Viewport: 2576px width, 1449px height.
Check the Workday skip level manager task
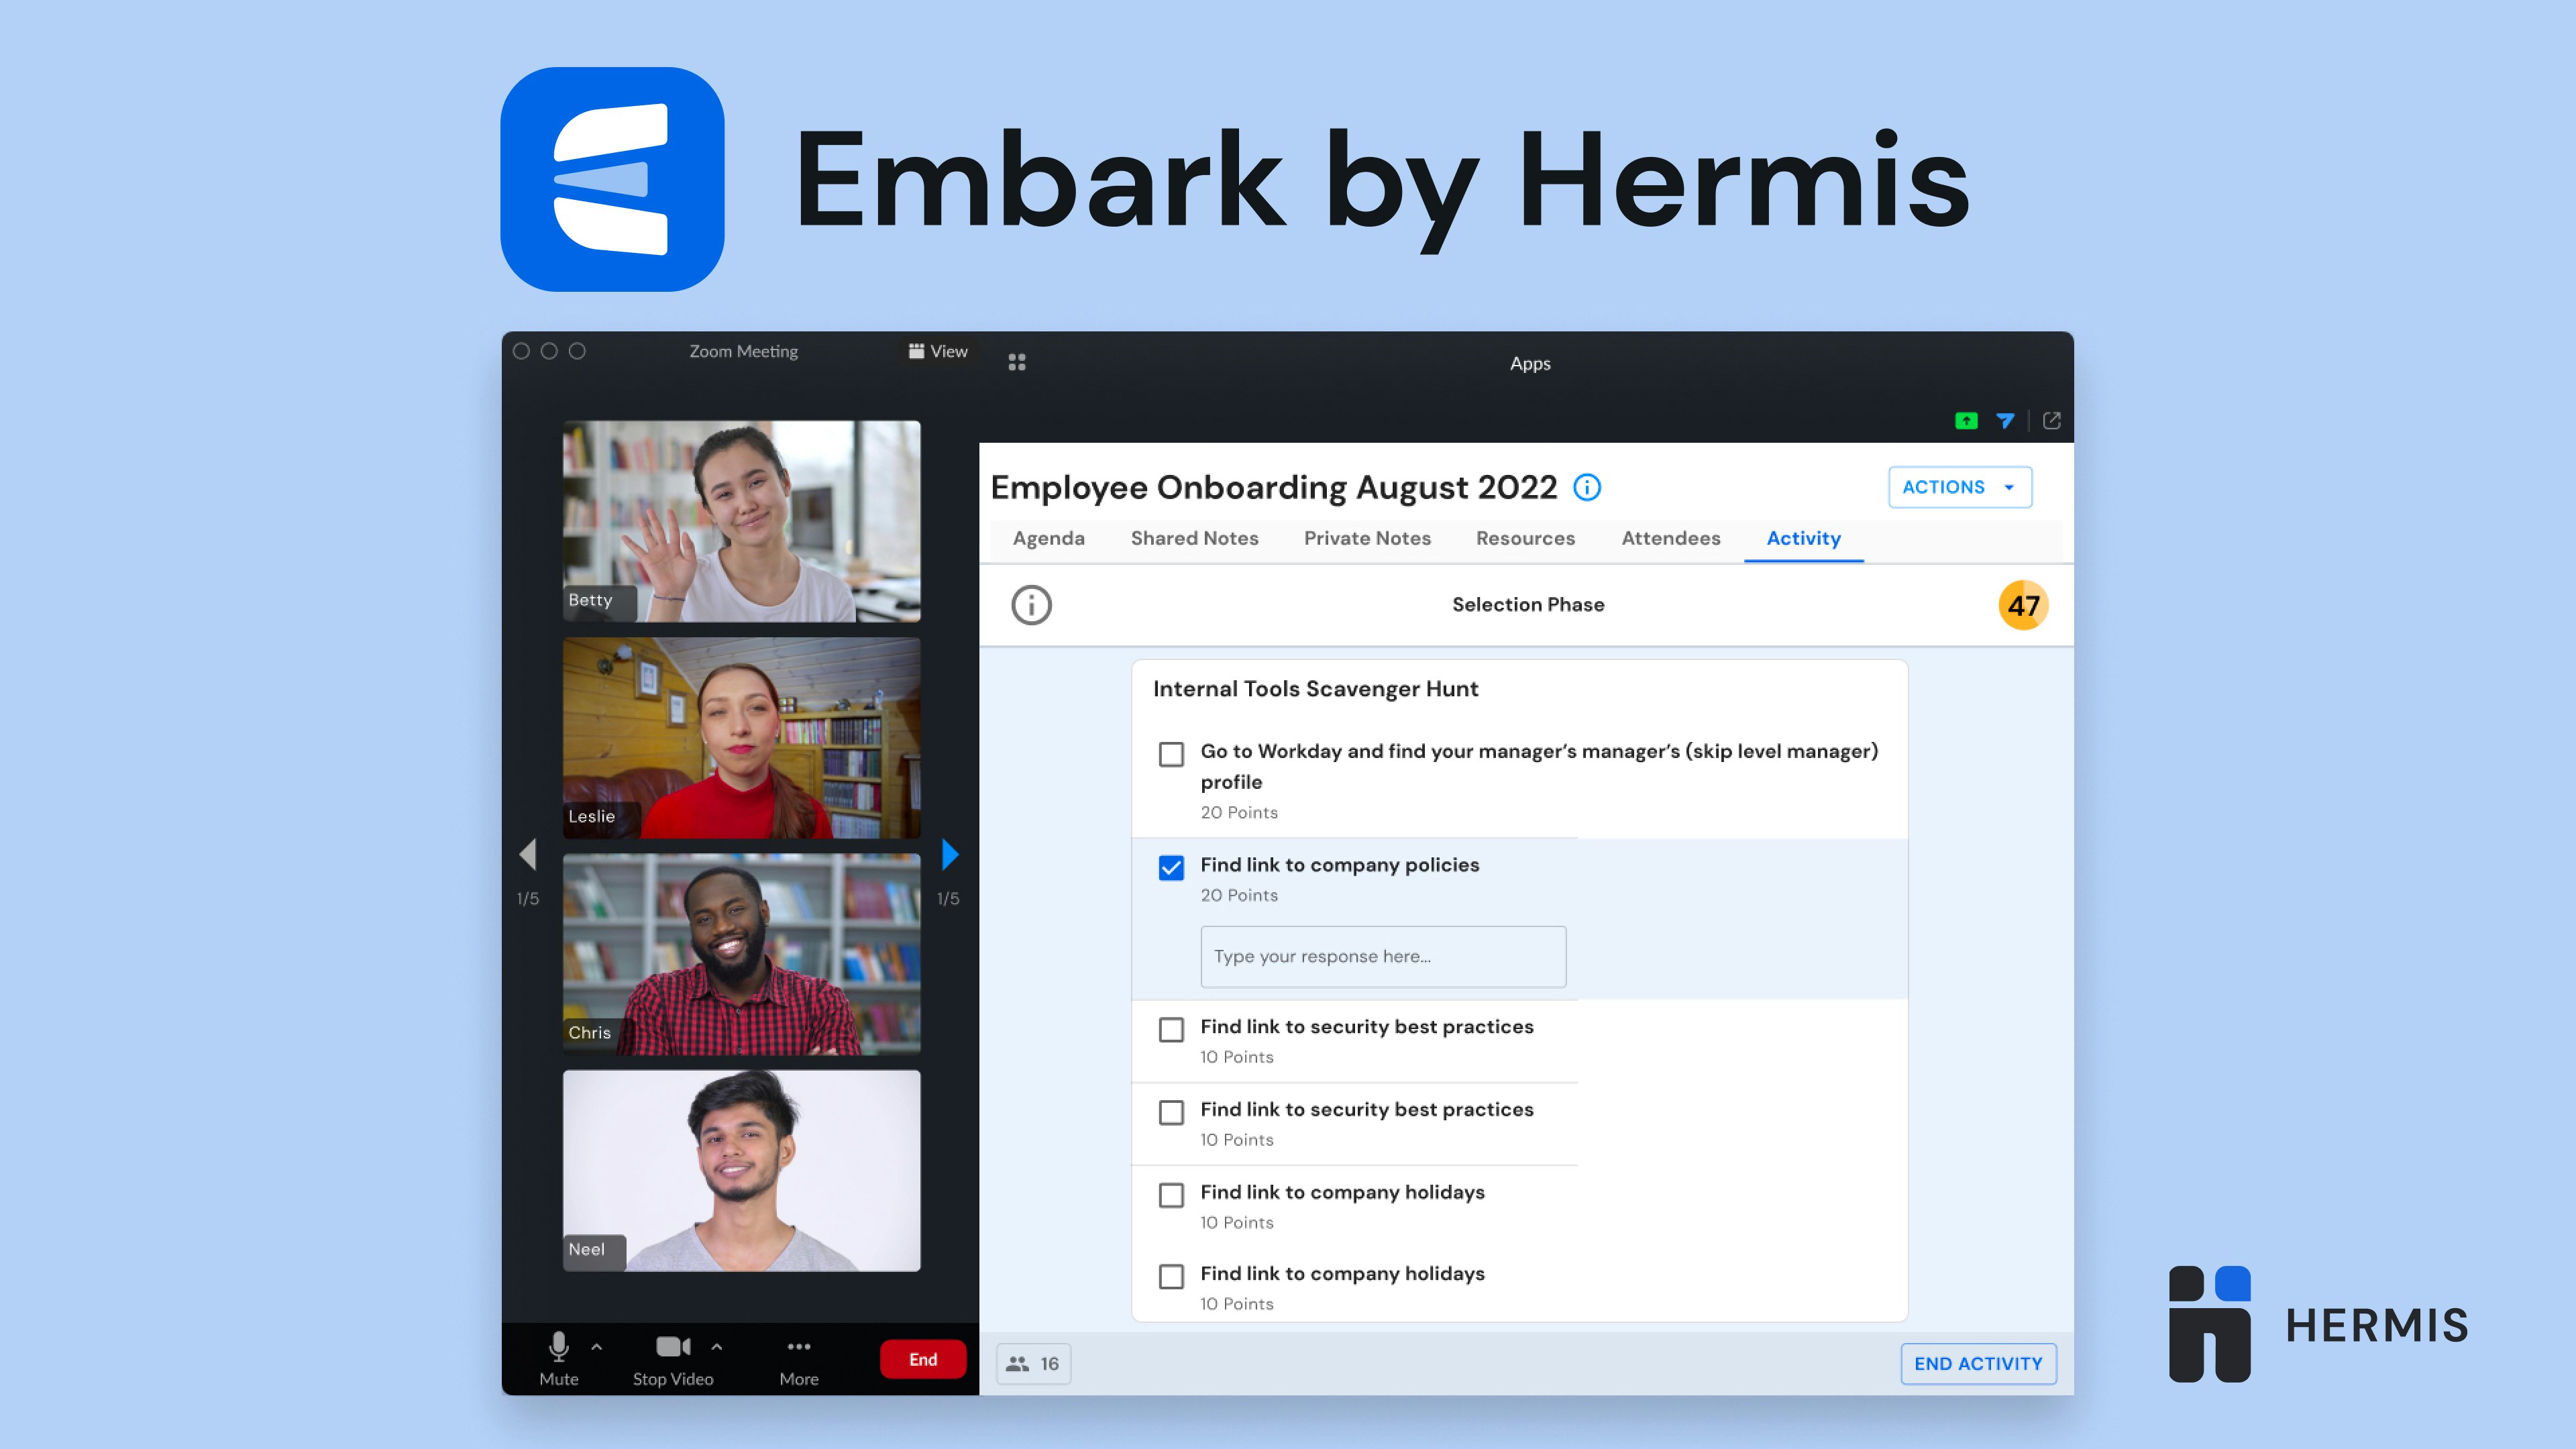coord(1171,754)
